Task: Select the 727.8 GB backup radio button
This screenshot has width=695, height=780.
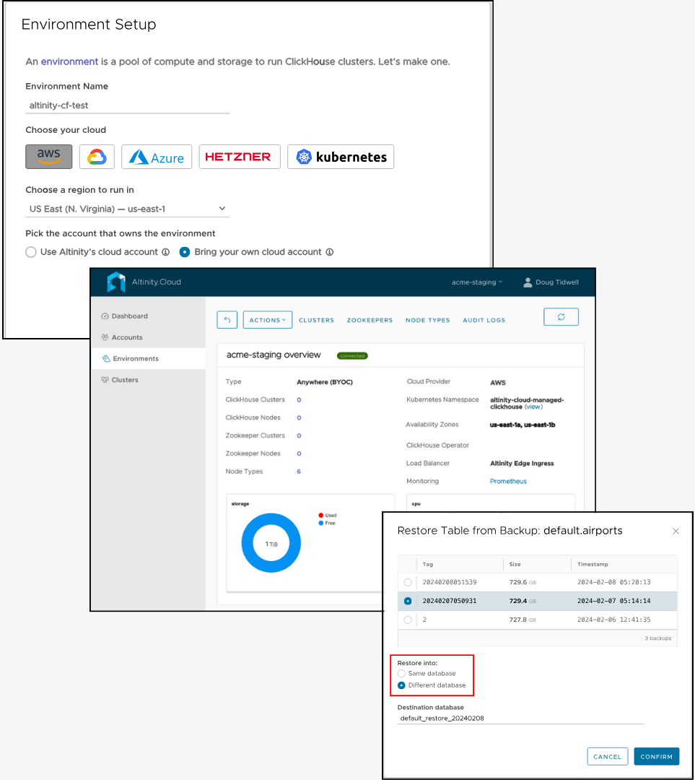Action: point(408,620)
